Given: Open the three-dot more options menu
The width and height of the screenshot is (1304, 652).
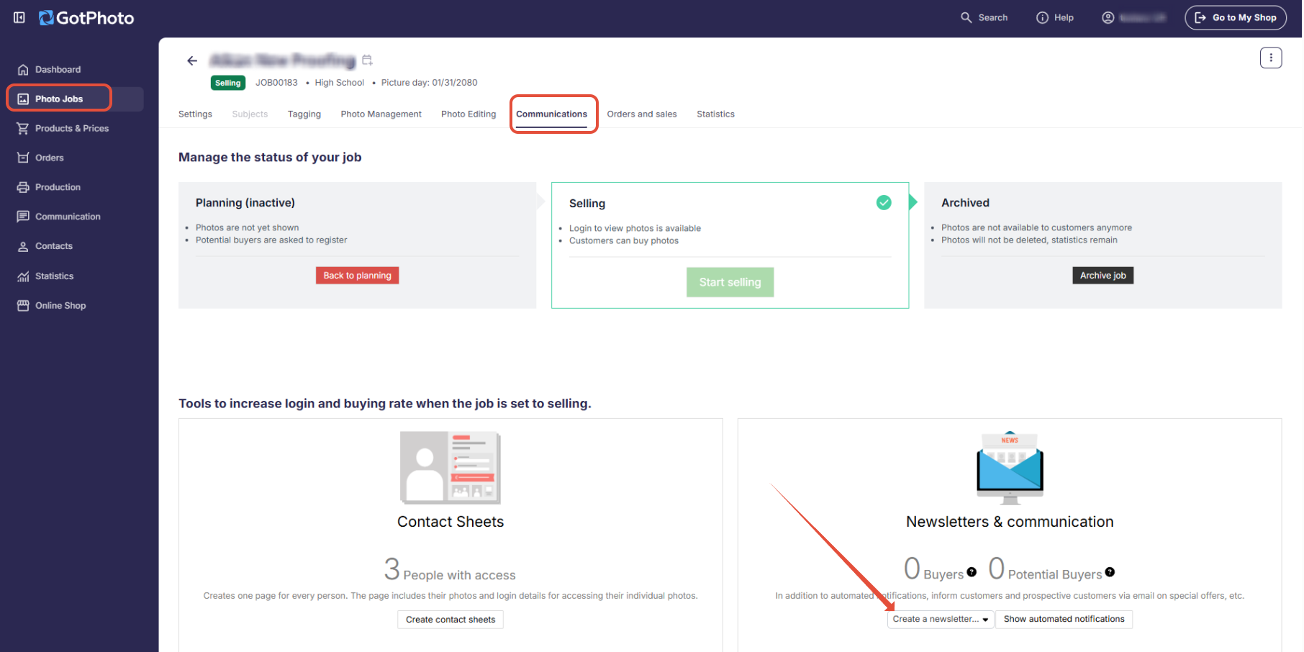Looking at the screenshot, I should [x=1271, y=58].
